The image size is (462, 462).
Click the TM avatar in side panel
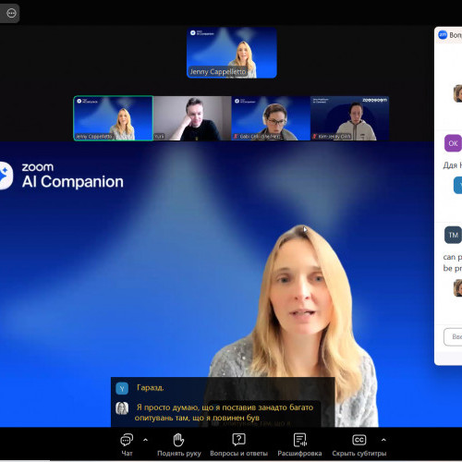point(453,235)
